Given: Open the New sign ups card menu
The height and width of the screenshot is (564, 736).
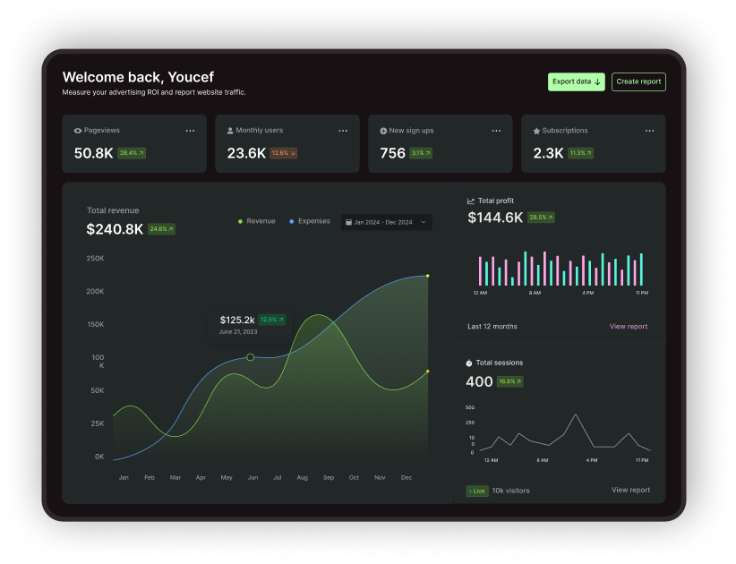Looking at the screenshot, I should tap(496, 131).
